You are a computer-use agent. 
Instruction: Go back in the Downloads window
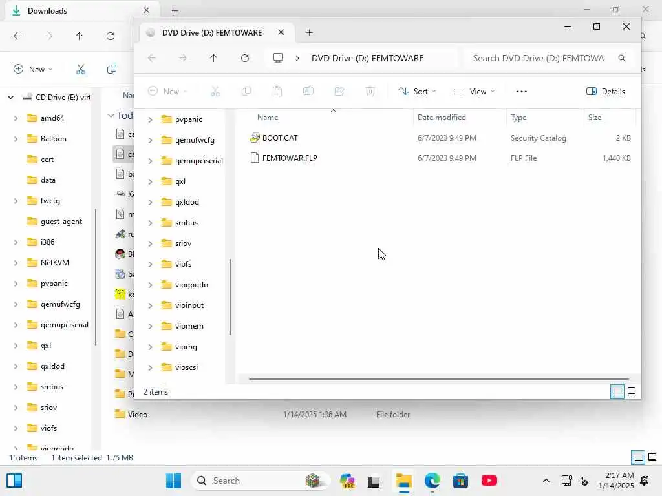17,36
